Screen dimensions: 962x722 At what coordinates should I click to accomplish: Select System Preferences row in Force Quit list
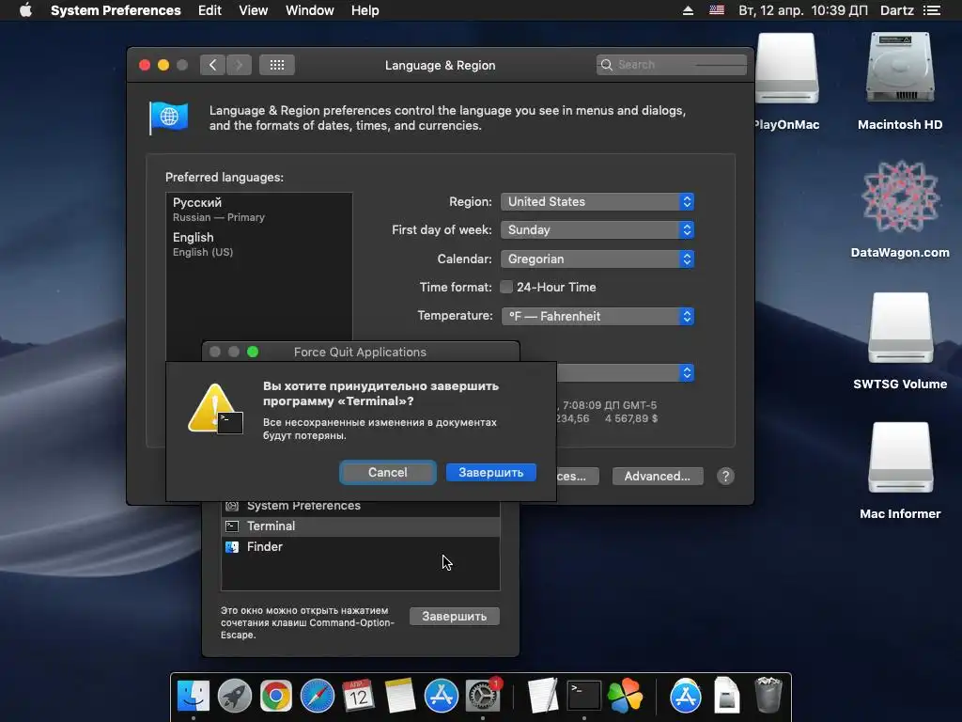point(360,506)
